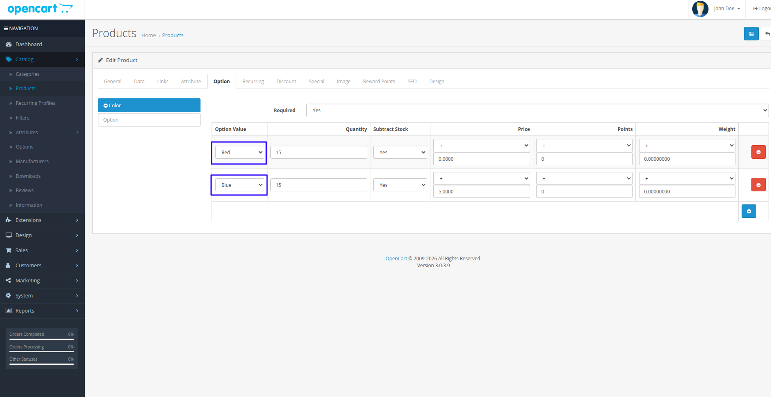Screen dimensions: 771x397
Task: Switch to the Image tab
Action: tap(343, 82)
